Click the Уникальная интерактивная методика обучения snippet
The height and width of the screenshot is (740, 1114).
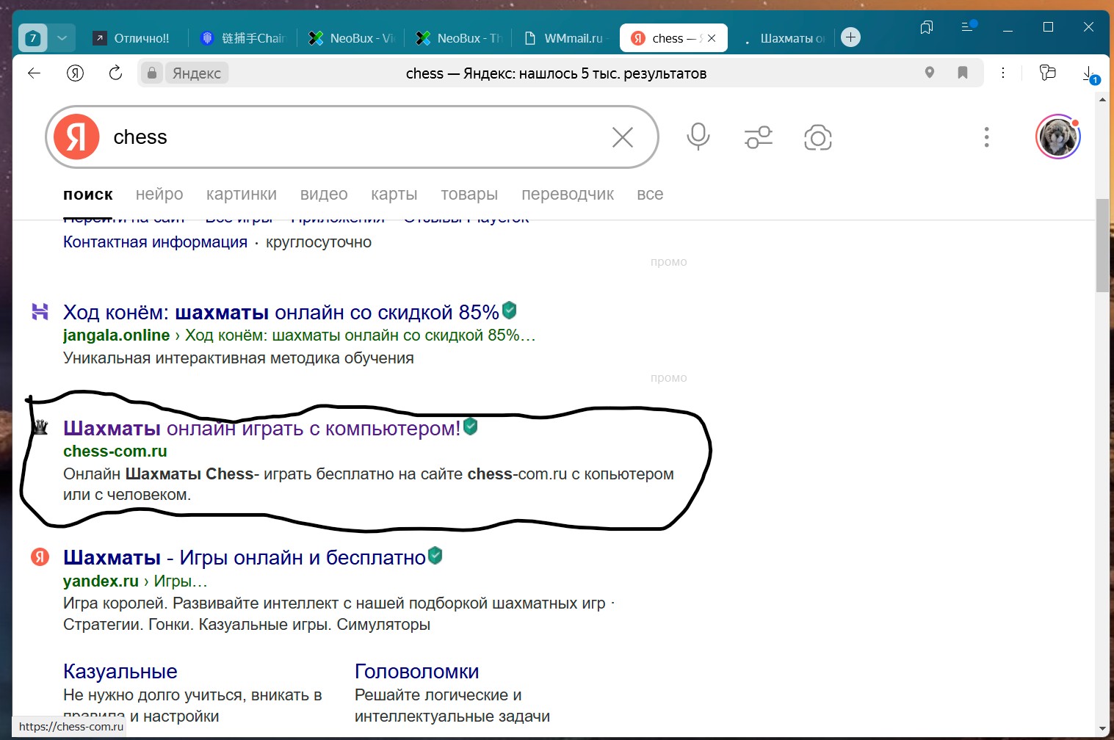[239, 358]
